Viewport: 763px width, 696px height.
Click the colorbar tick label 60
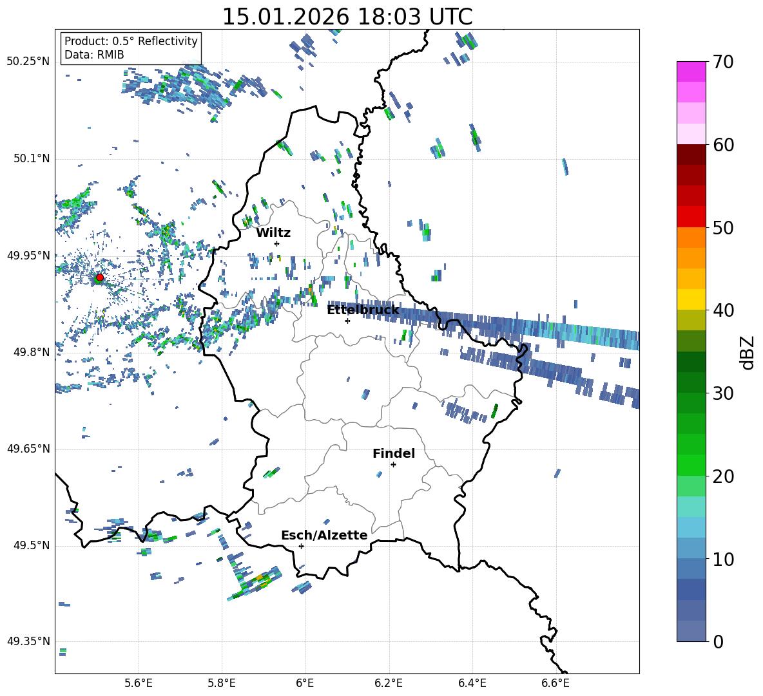722,145
